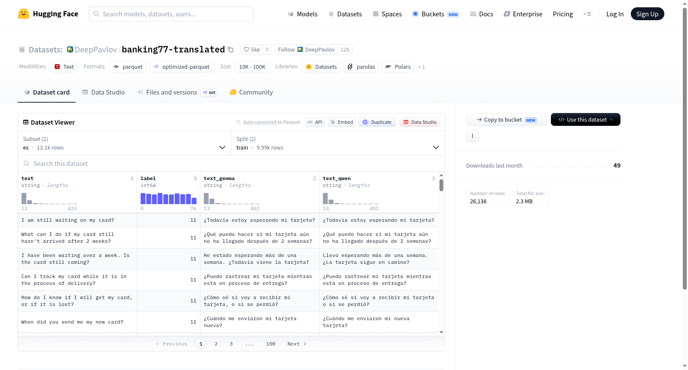Open Docs in top navigation

pyautogui.click(x=482, y=14)
